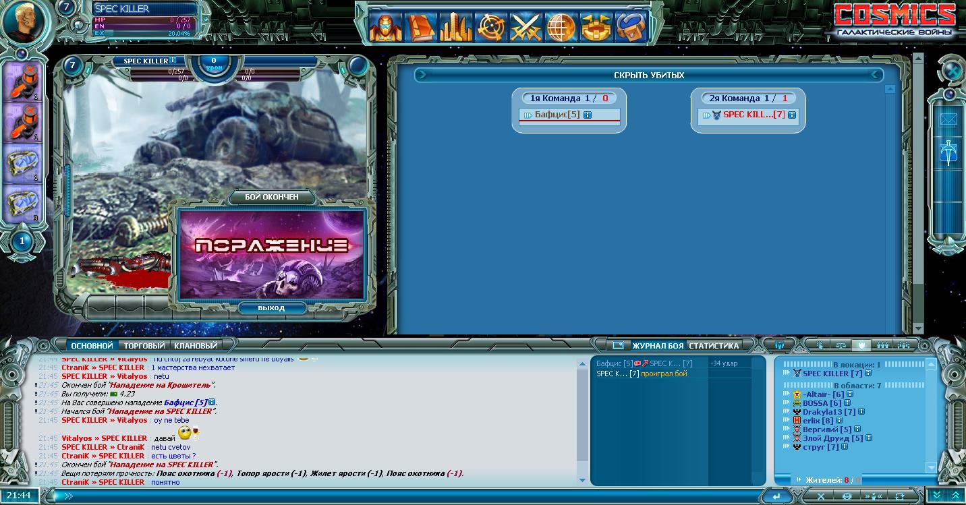Open the mail envelope icon on right sidebar
The image size is (966, 505).
(948, 120)
